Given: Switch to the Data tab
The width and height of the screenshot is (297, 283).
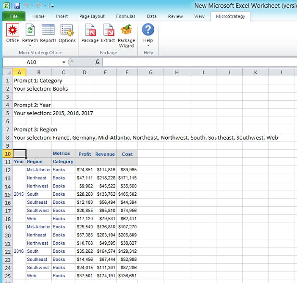Looking at the screenshot, I should (x=151, y=16).
